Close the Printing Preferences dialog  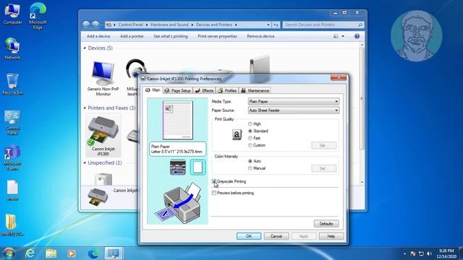click(x=339, y=77)
